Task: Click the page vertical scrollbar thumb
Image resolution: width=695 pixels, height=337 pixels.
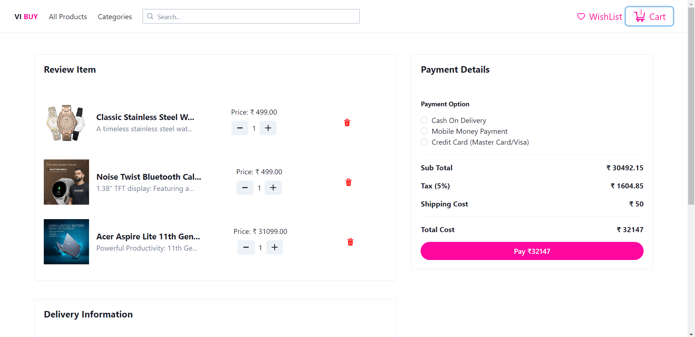Action: tap(691, 106)
